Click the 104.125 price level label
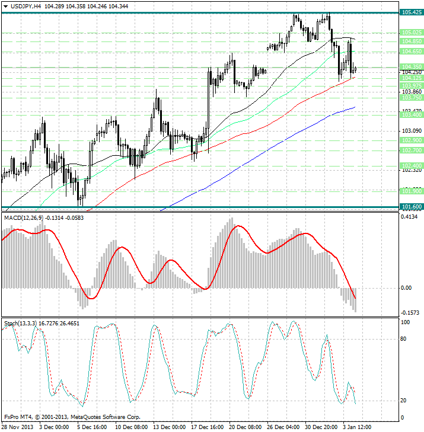 coord(412,78)
